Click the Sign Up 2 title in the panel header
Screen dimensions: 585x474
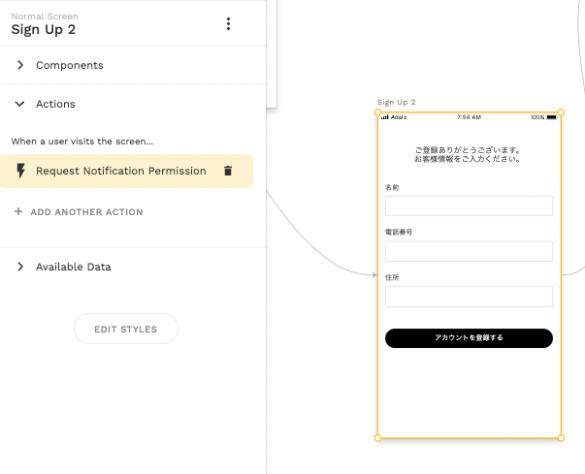click(44, 29)
